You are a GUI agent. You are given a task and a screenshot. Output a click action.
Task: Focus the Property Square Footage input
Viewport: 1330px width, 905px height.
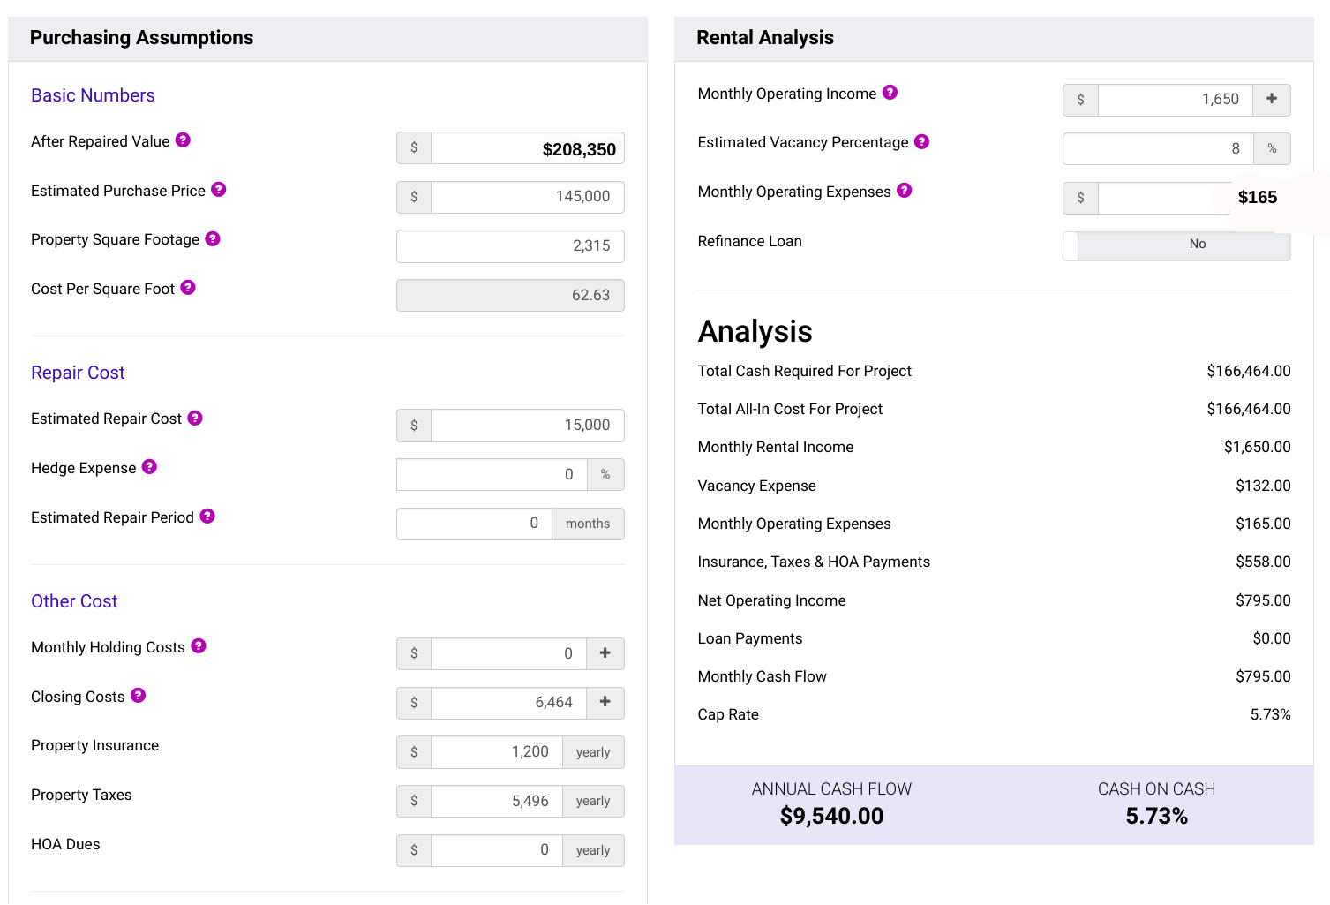click(510, 246)
